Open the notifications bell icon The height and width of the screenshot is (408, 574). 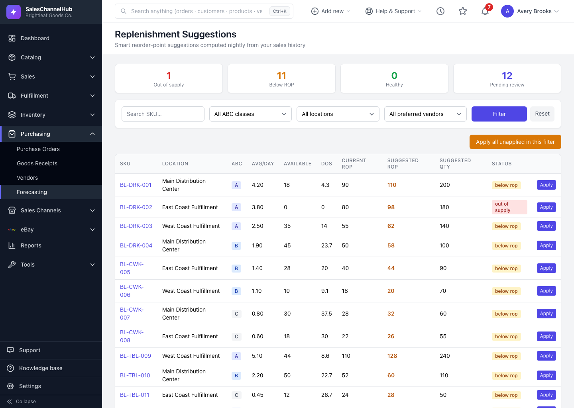[x=485, y=11]
